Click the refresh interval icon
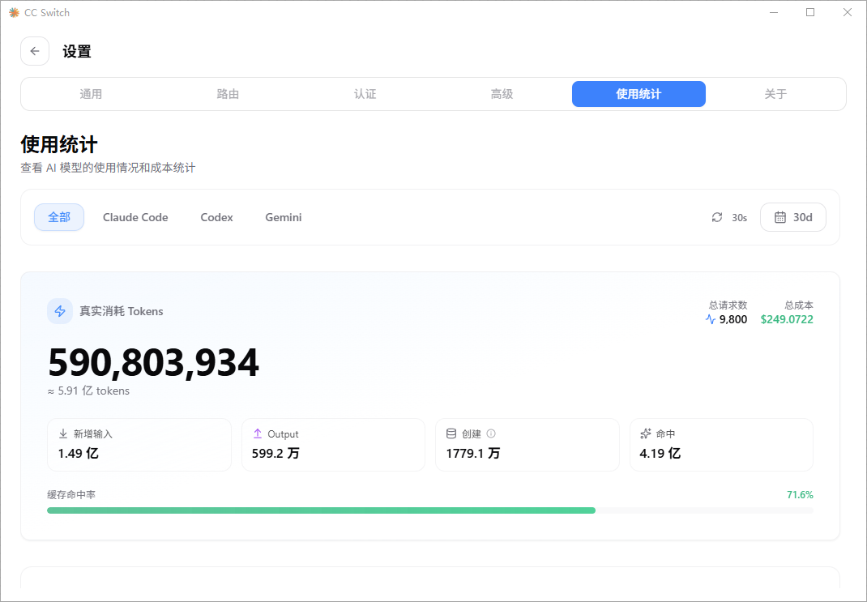Screen dimensions: 867x602 [x=717, y=217]
